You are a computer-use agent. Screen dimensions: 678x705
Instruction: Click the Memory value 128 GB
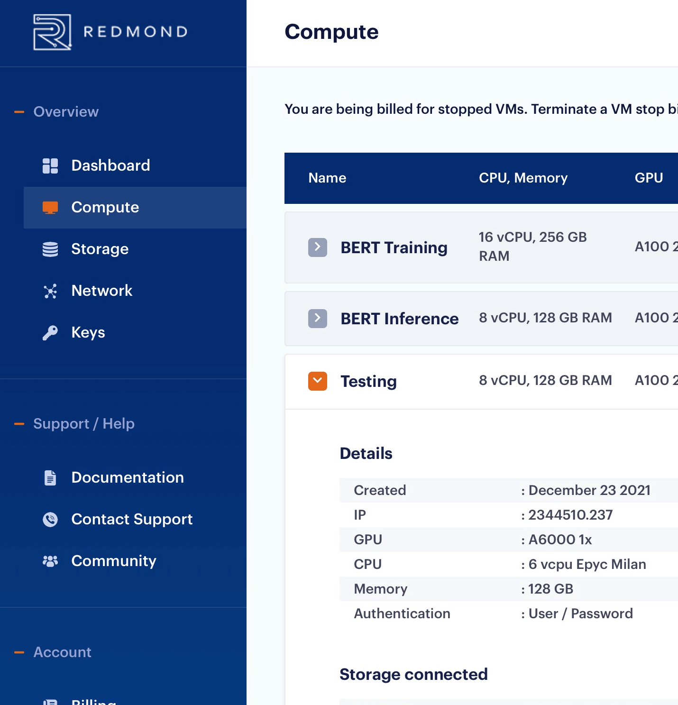[550, 589]
